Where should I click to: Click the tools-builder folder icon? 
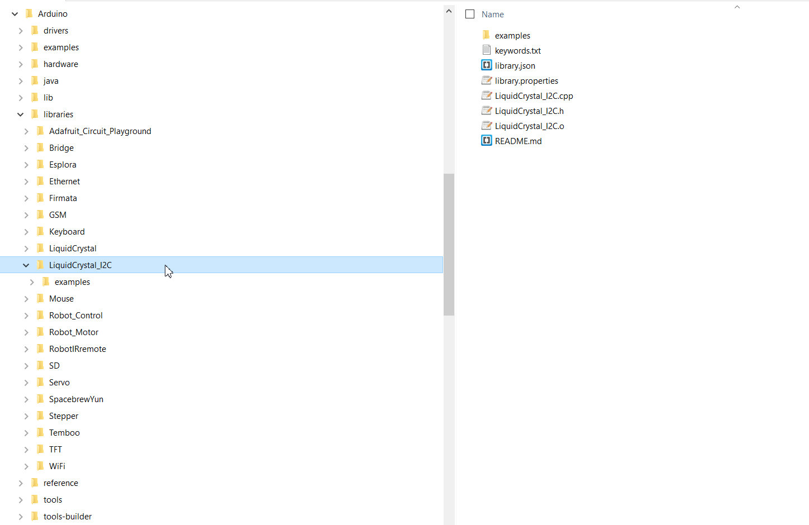(35, 516)
